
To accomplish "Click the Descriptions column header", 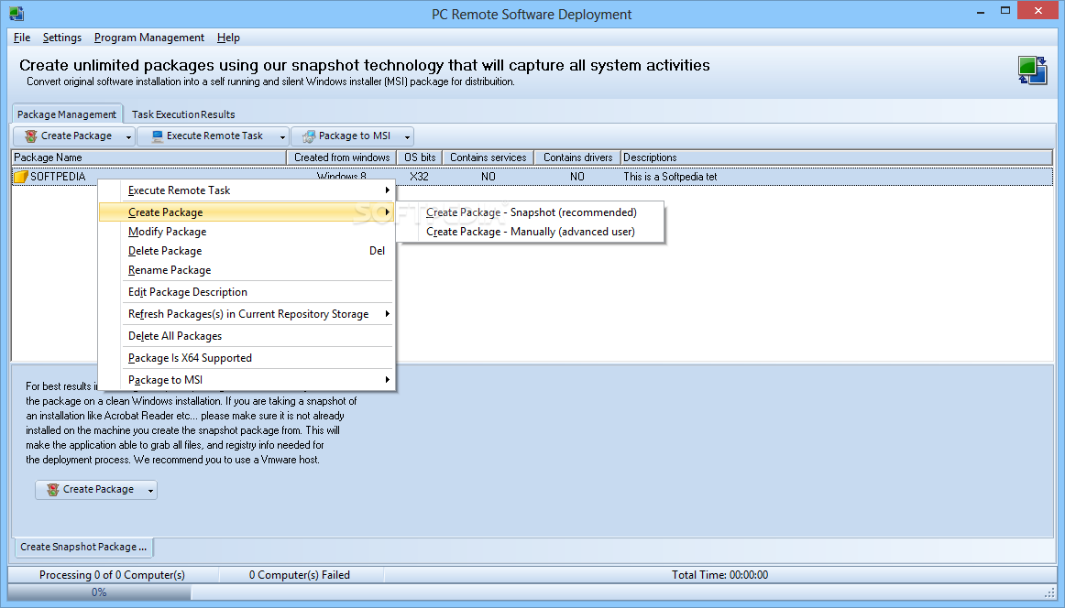I will coord(837,157).
